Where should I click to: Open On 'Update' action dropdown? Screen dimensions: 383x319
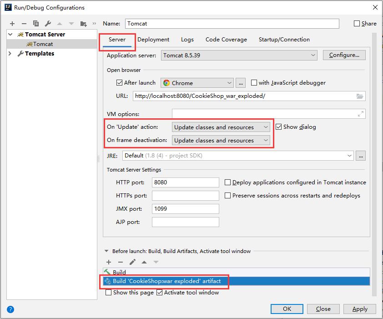point(221,127)
